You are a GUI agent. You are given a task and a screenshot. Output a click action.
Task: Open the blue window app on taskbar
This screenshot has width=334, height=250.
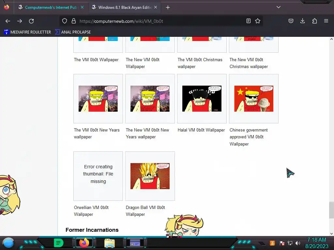tap(135, 243)
